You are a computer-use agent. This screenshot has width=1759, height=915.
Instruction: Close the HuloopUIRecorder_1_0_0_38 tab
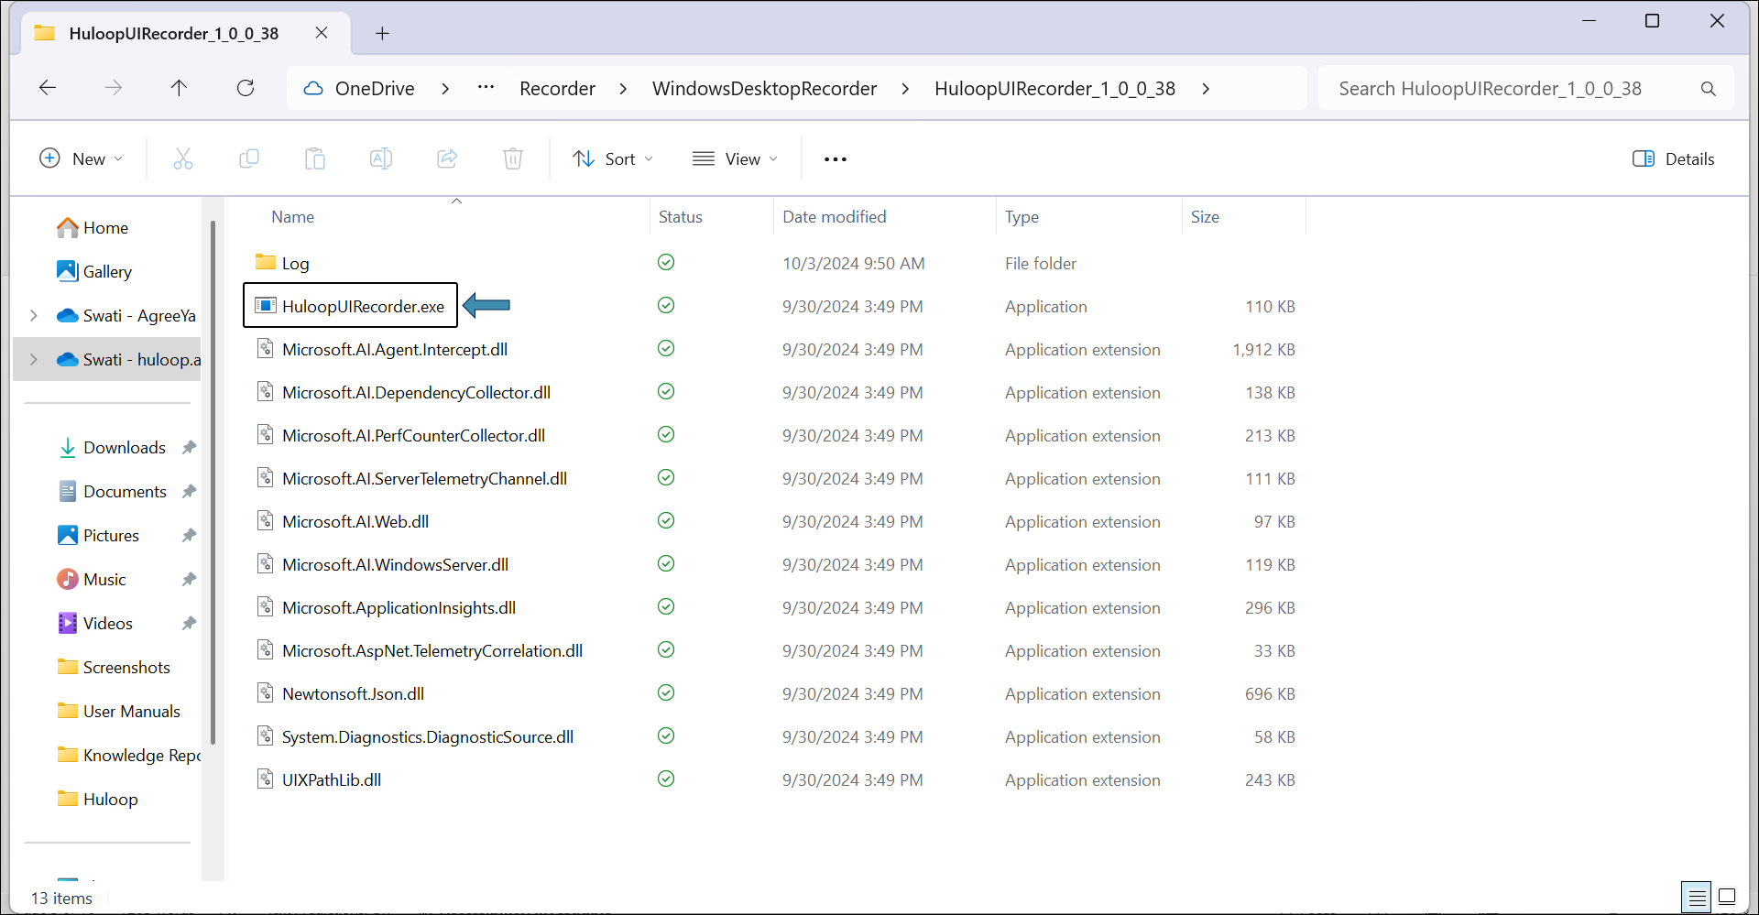tap(322, 33)
